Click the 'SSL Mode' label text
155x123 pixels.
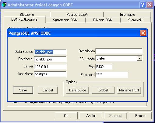click(x=87, y=59)
